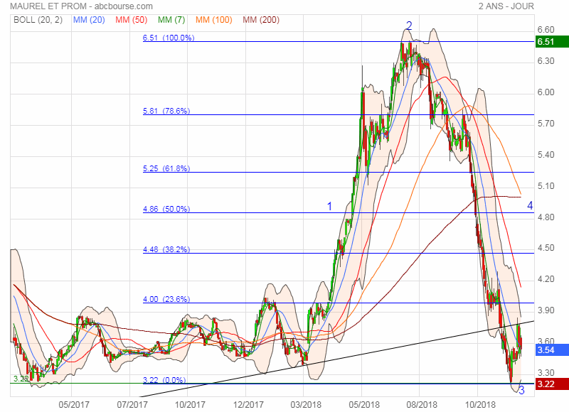Click the 6.30 price axis label
The height and width of the screenshot is (412, 569).
546,61
